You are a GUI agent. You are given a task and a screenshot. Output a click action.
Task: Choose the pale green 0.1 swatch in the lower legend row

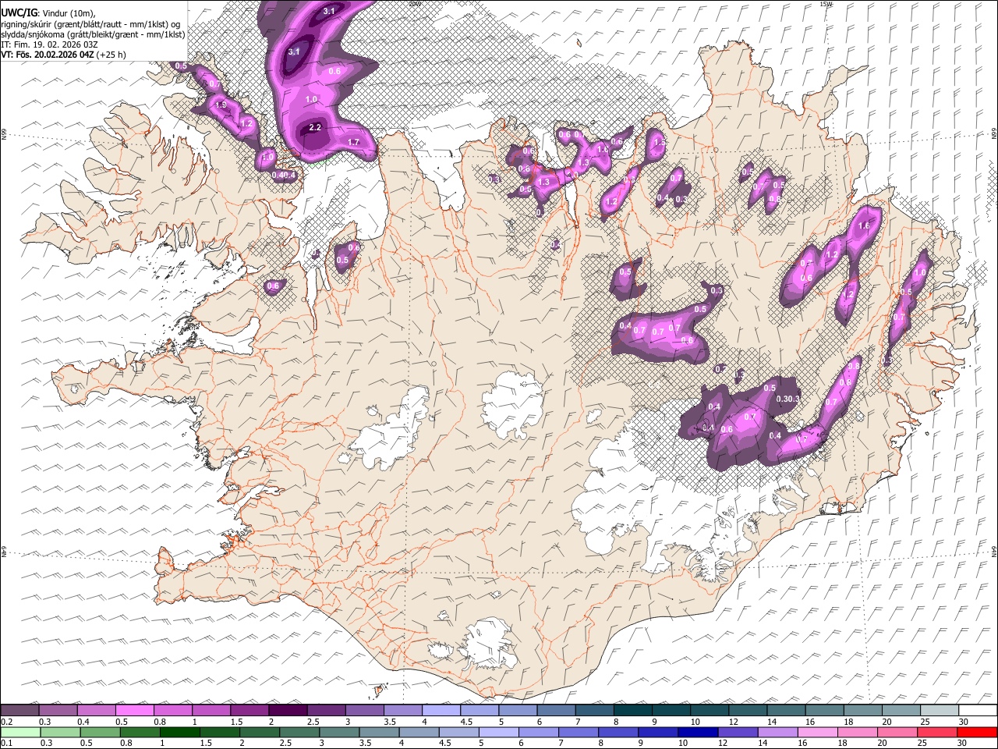point(20,732)
